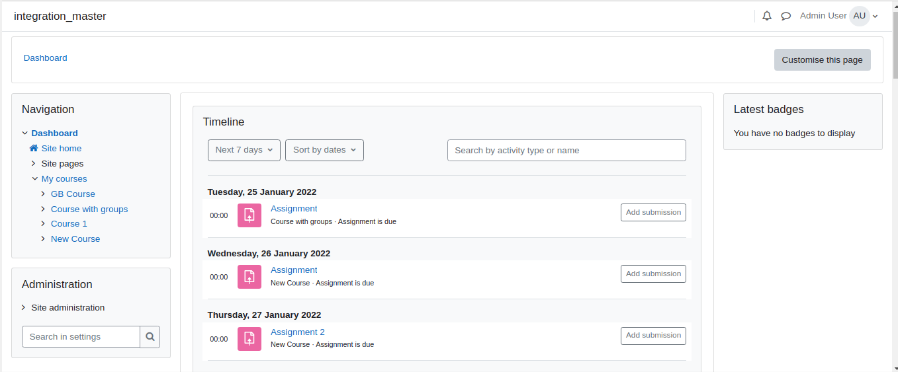Screen dimensions: 898x372
Task: Expand the Site pages tree item
Action: (34, 163)
